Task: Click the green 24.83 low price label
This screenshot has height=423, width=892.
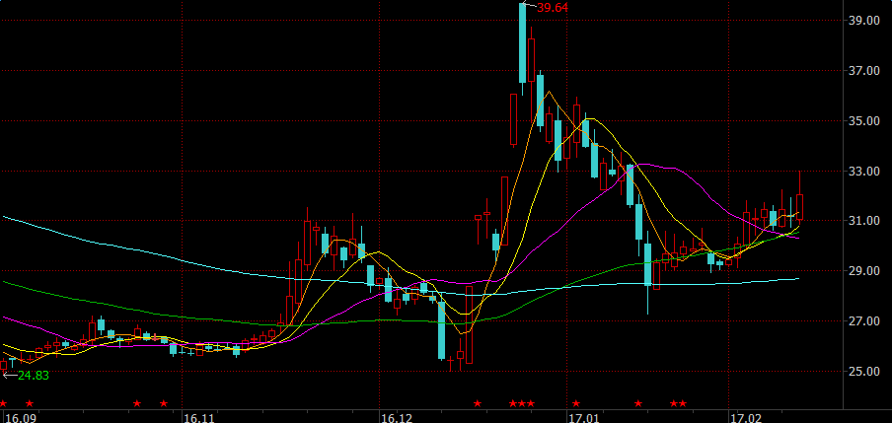Action: pyautogui.click(x=33, y=376)
